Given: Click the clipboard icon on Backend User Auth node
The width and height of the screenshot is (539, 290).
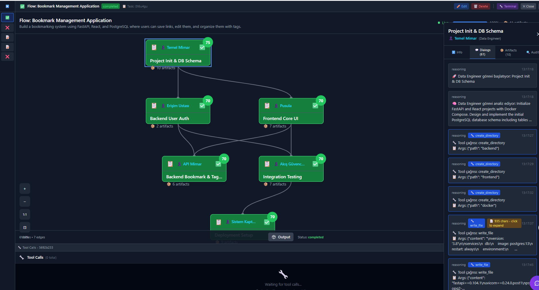Looking at the screenshot, I should (x=154, y=106).
